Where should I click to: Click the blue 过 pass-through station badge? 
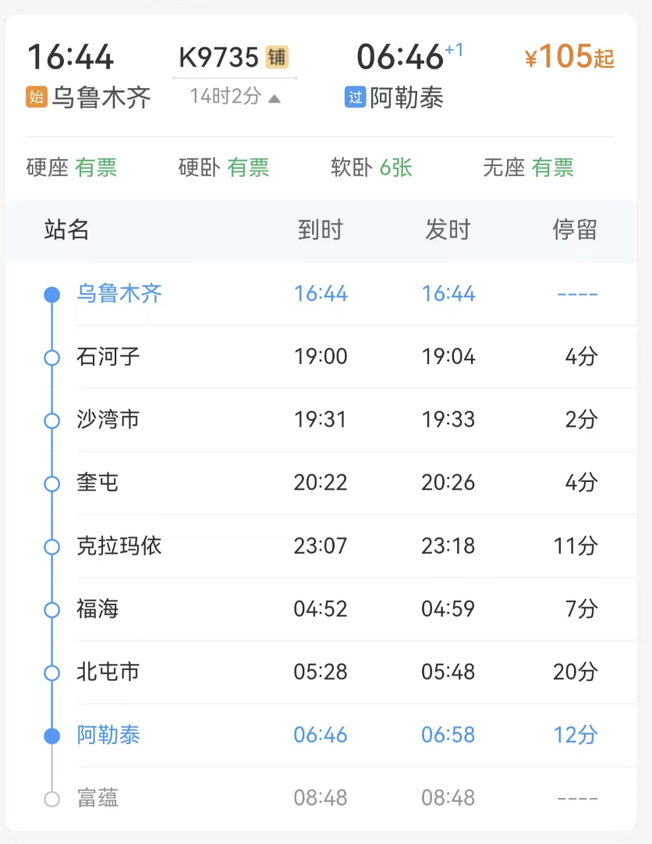coord(355,98)
